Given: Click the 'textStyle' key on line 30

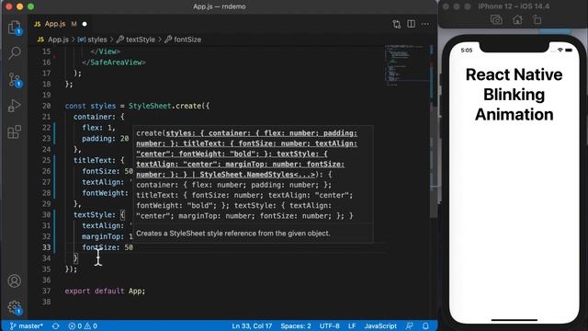Looking at the screenshot, I should (93, 214).
